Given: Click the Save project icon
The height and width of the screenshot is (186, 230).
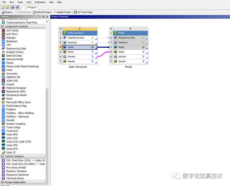Looking at the screenshot, I should click(12, 7).
